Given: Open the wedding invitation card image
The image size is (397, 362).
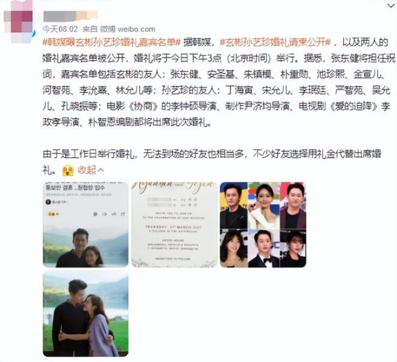Looking at the screenshot, I should (x=174, y=225).
